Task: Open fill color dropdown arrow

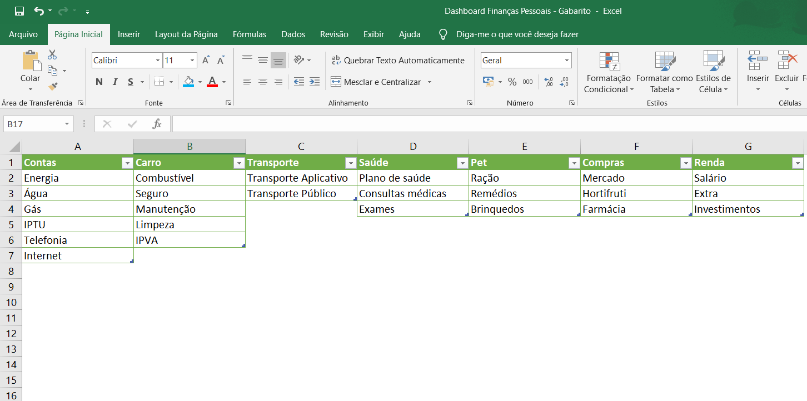Action: 200,82
